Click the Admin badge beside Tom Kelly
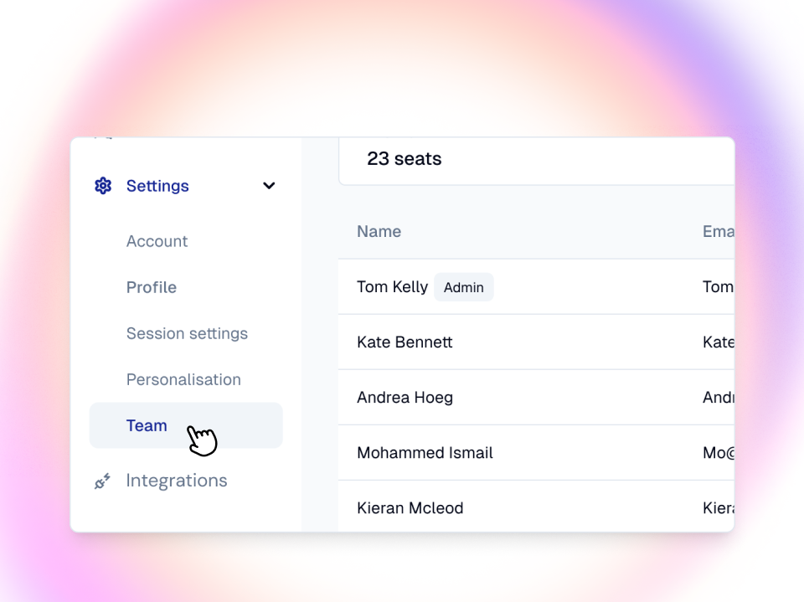Viewport: 804px width, 602px height. [x=464, y=287]
